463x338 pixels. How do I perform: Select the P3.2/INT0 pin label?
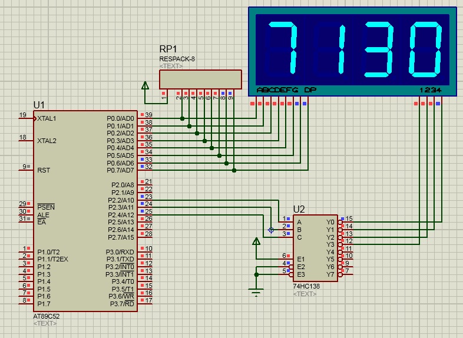tap(120, 267)
